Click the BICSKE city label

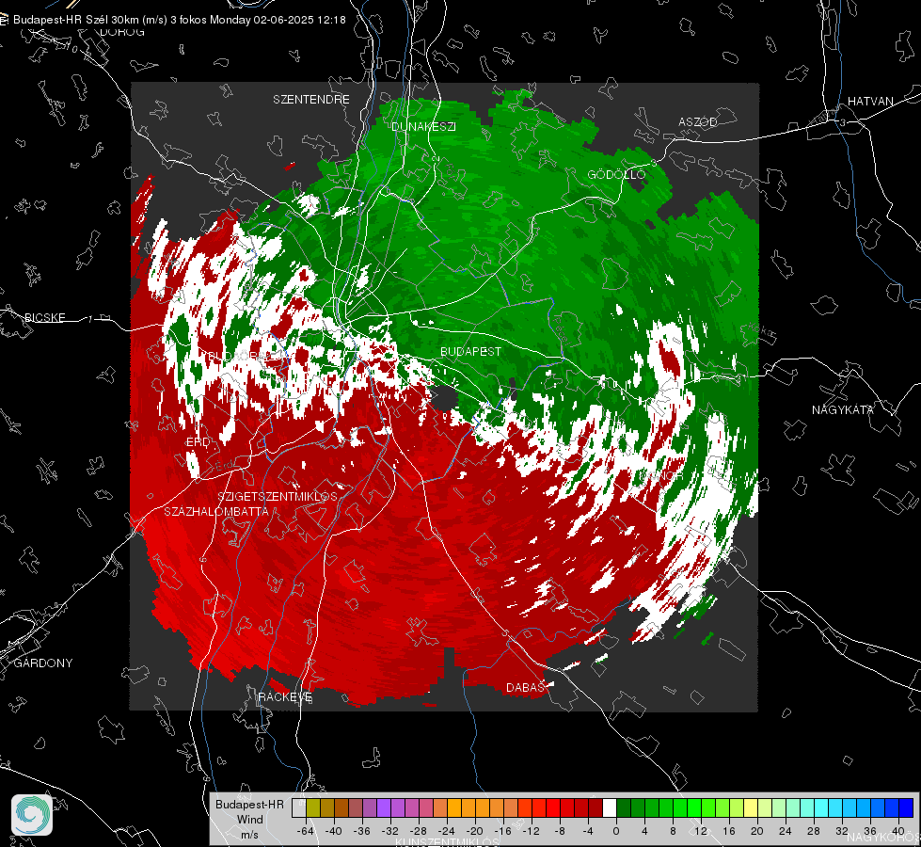(44, 317)
